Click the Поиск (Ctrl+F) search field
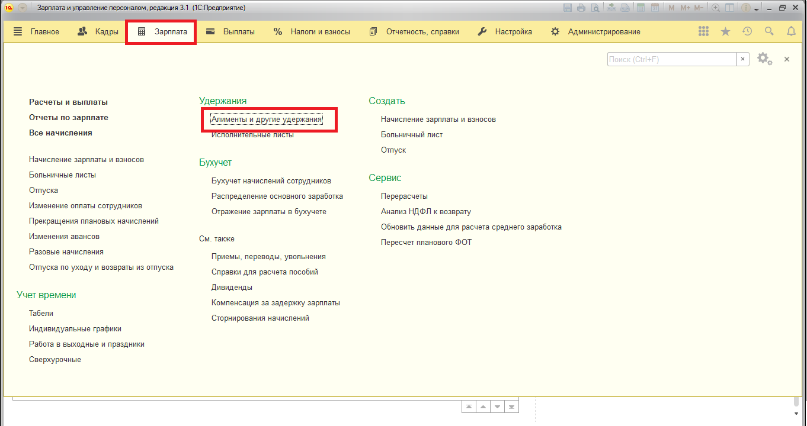This screenshot has width=807, height=426. tap(672, 59)
